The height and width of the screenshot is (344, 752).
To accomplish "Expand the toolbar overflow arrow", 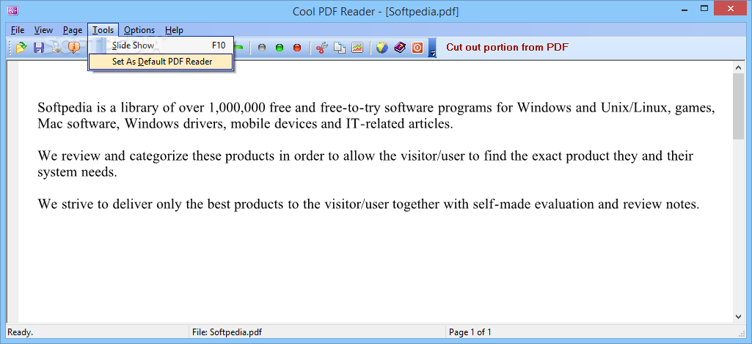I will (433, 48).
